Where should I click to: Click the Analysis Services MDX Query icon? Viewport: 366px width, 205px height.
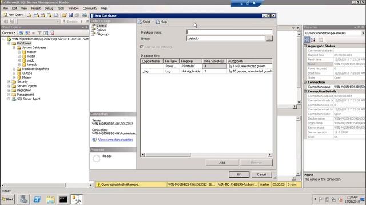click(37, 15)
